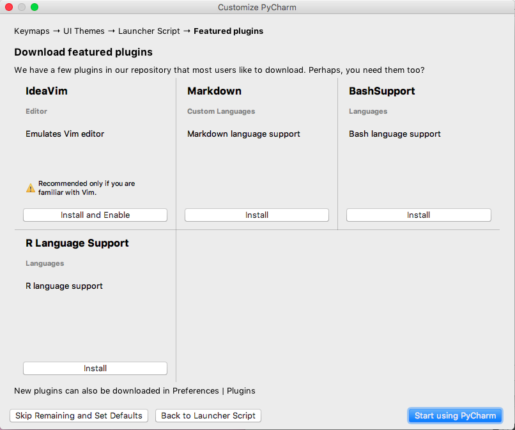Image resolution: width=515 pixels, height=430 pixels.
Task: Go Back to Launcher Script
Action: (208, 415)
